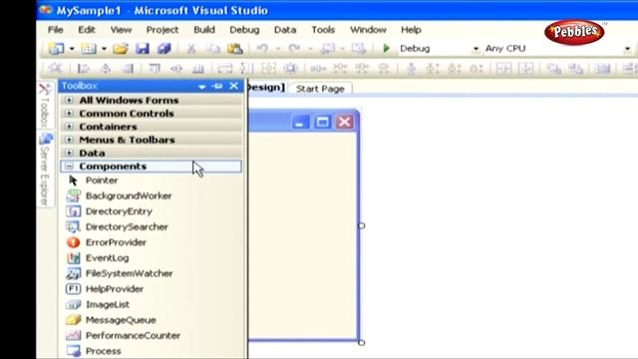Open the Add New Item dropdown arrow

[104, 49]
